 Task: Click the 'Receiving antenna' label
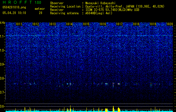click(64, 13)
